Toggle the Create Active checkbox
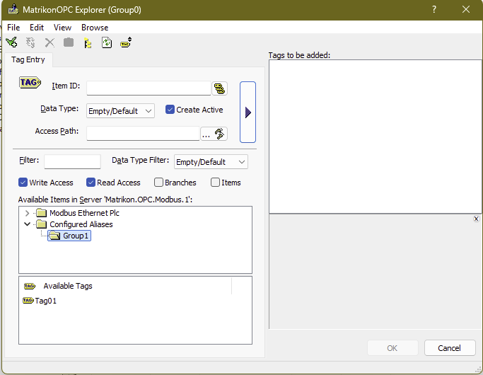The height and width of the screenshot is (375, 483). (170, 110)
